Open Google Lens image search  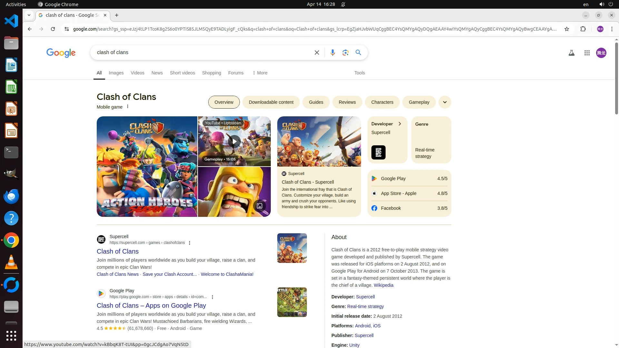pos(345,53)
